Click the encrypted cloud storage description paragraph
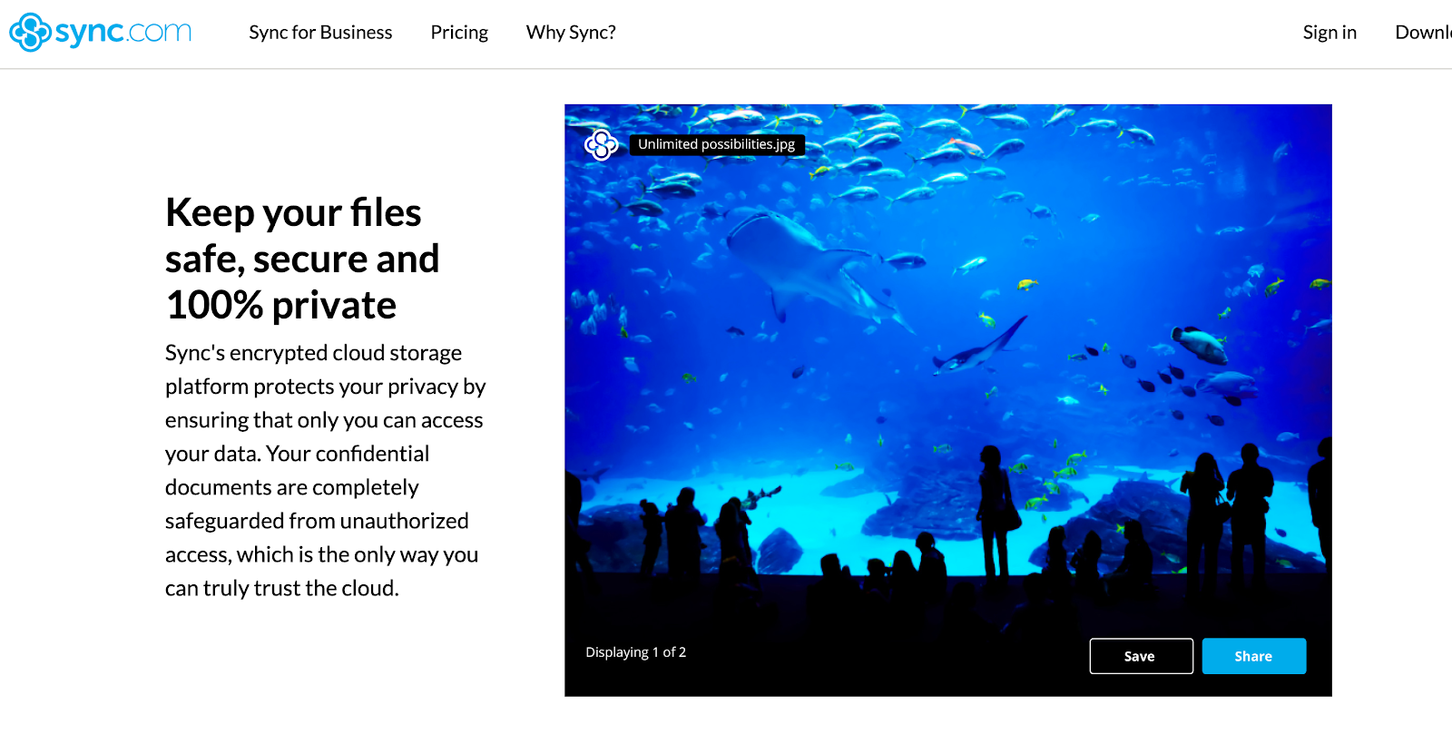Image resolution: width=1452 pixels, height=744 pixels. [325, 470]
